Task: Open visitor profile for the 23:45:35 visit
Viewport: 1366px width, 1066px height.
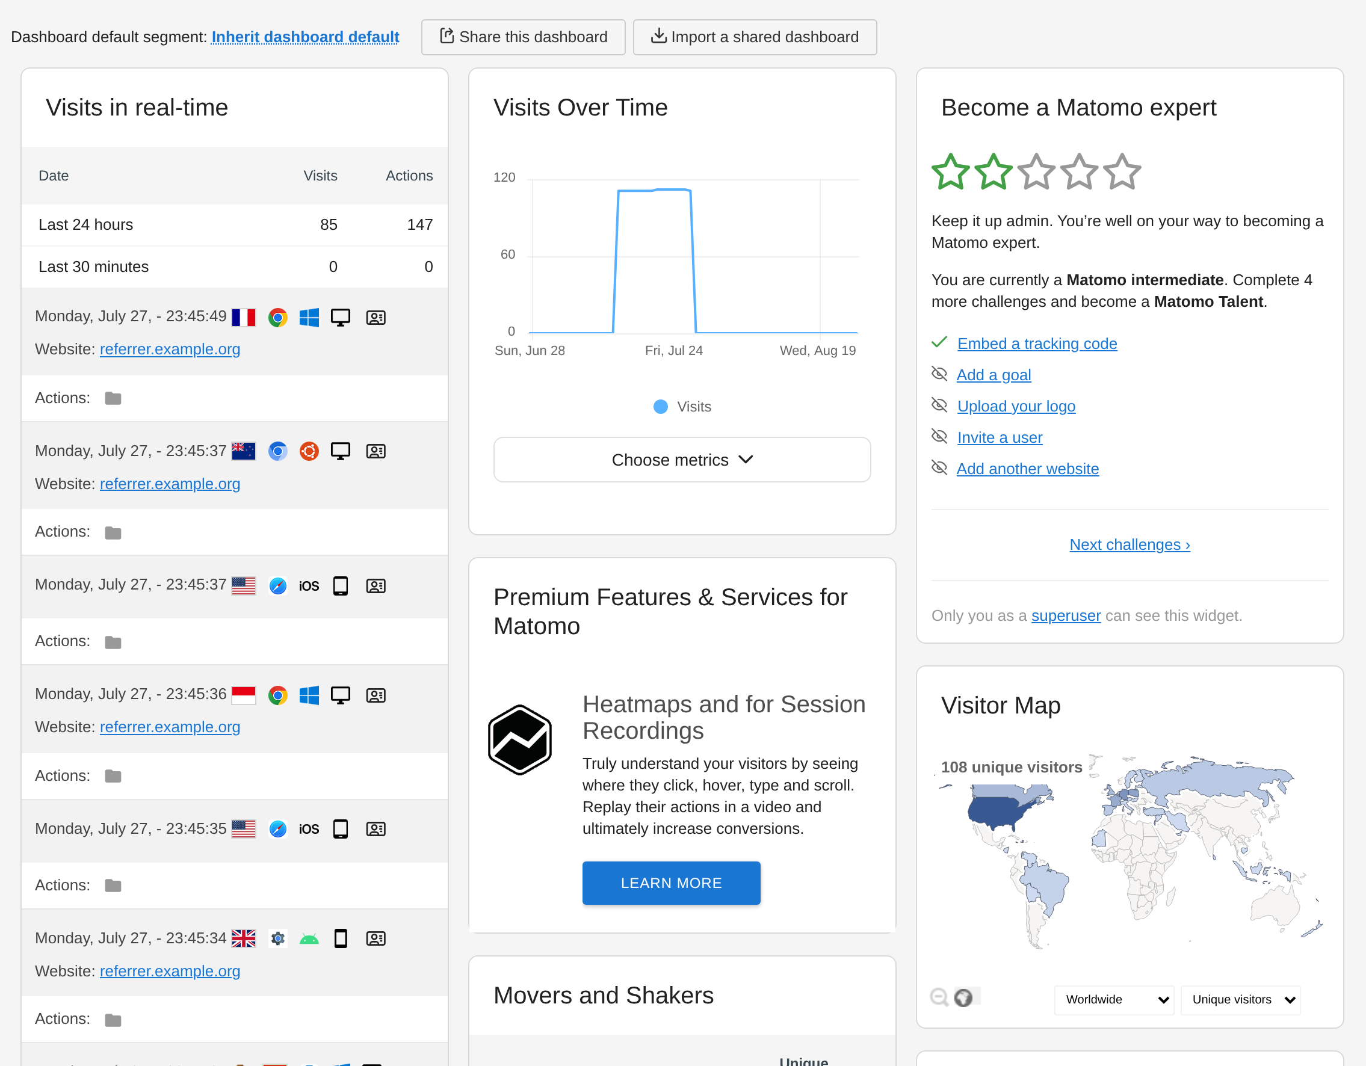Action: click(x=375, y=829)
